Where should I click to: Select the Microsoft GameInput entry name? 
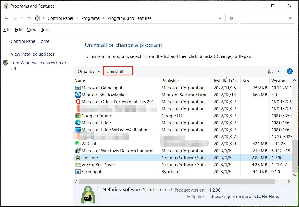102,88
